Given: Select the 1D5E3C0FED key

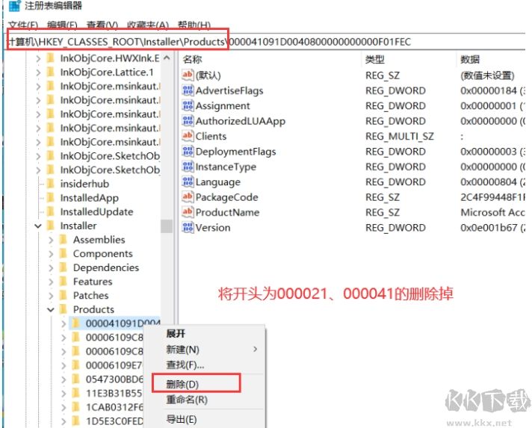Looking at the screenshot, I should point(114,421).
